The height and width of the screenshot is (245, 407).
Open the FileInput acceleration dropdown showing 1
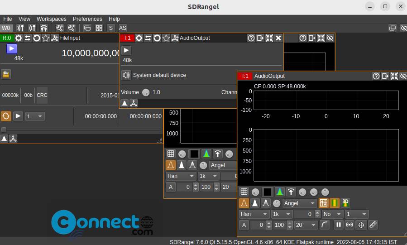point(35,116)
